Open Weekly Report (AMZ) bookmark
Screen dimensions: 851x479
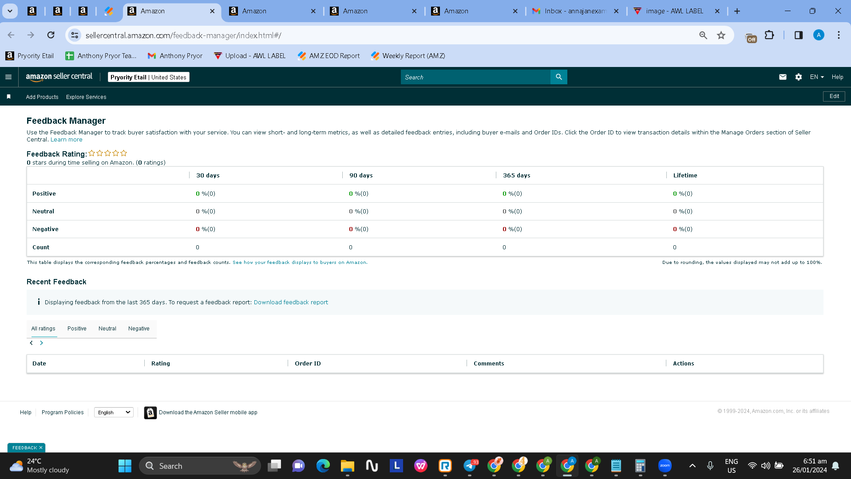tap(408, 56)
